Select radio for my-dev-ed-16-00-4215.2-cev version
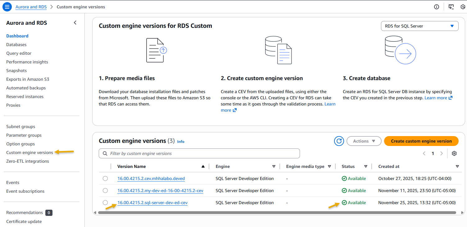The image size is (467, 227). click(x=105, y=191)
